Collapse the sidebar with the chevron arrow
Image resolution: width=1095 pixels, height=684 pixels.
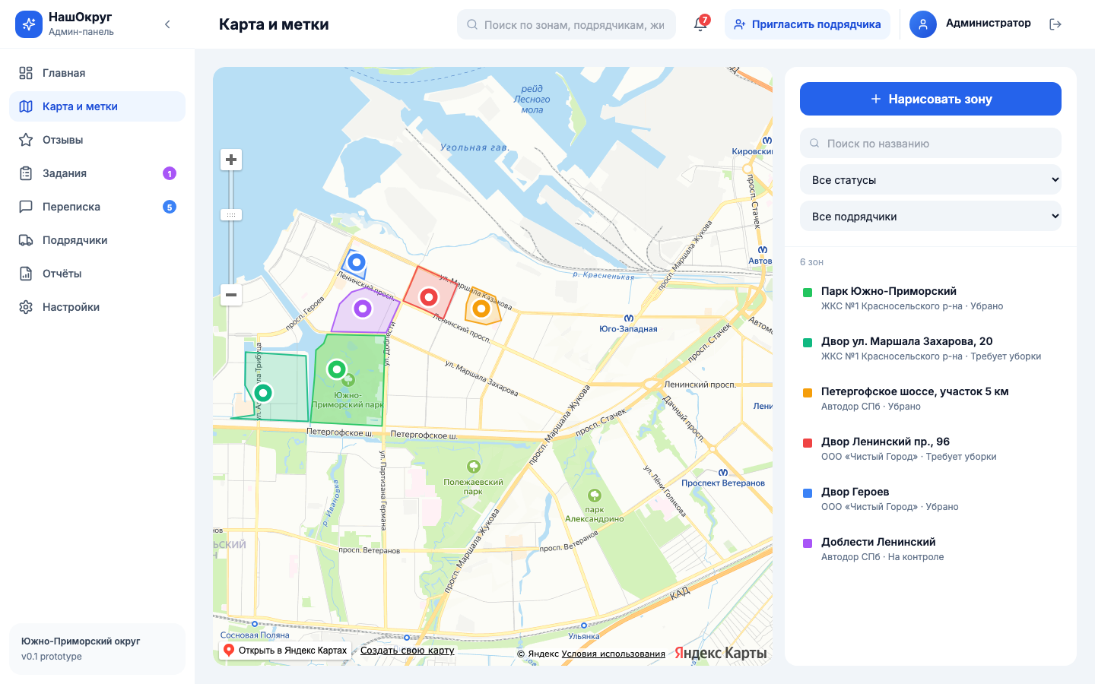(x=167, y=24)
